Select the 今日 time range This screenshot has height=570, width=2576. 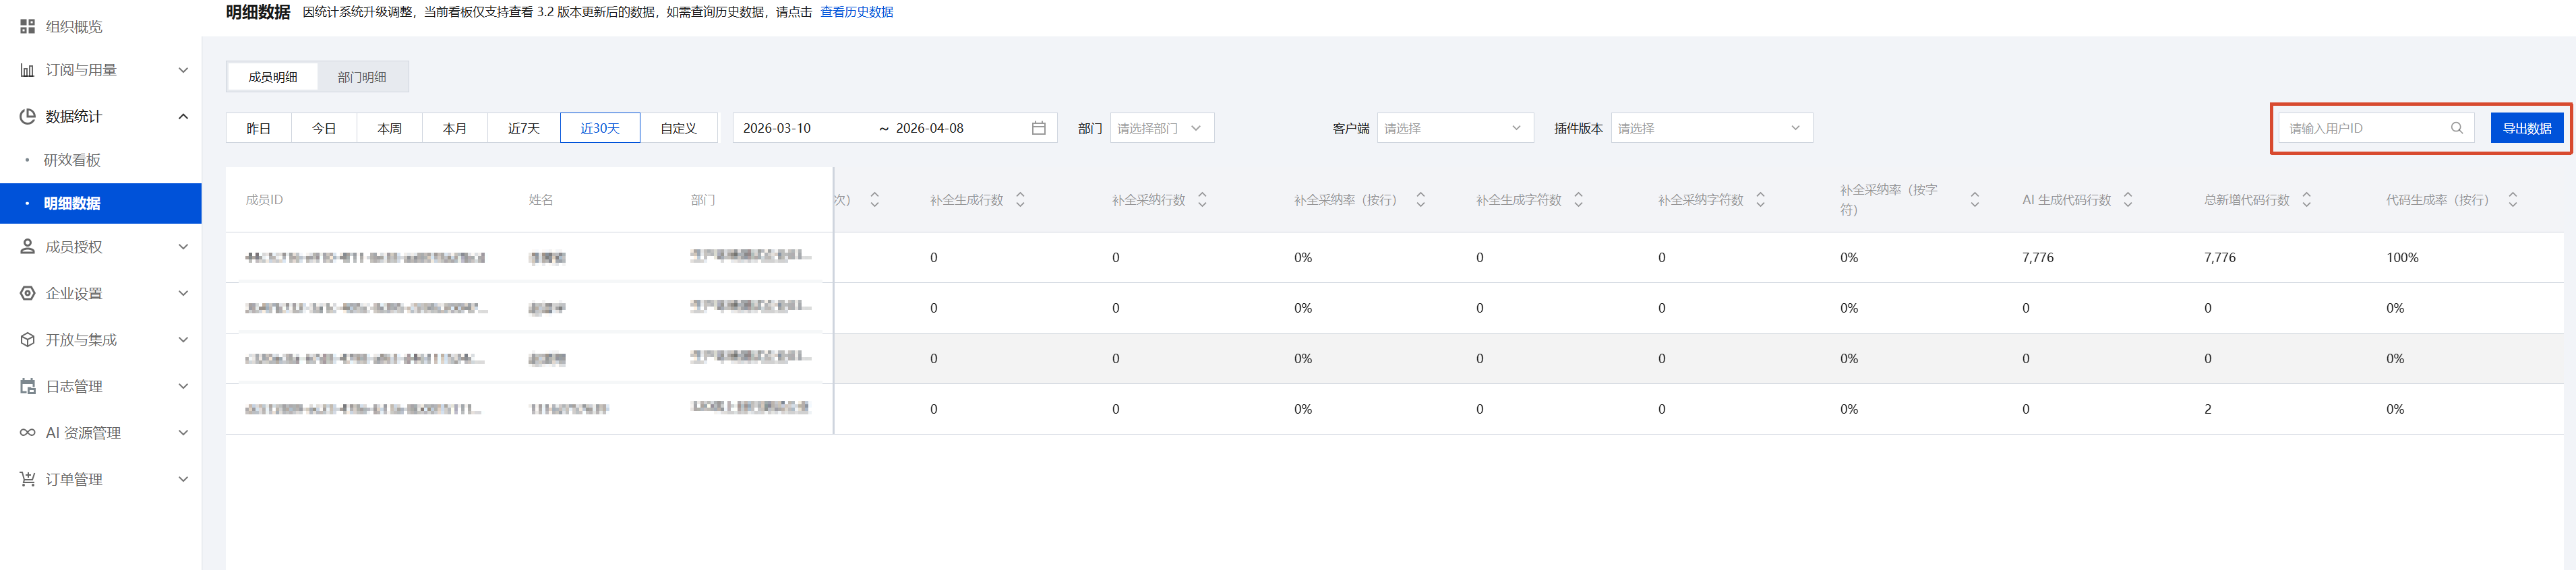(324, 128)
